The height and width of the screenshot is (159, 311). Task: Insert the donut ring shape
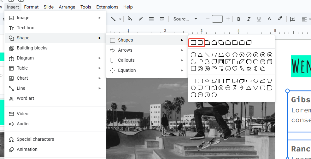pyautogui.click(x=200, y=69)
